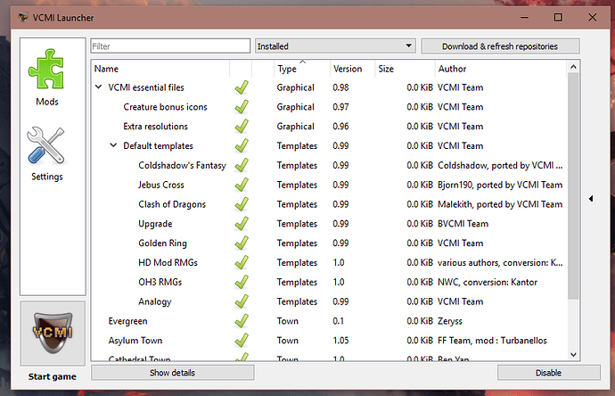Viewport: 615px width, 396px height.
Task: Click green checkmark for Upgrade template
Action: click(242, 224)
